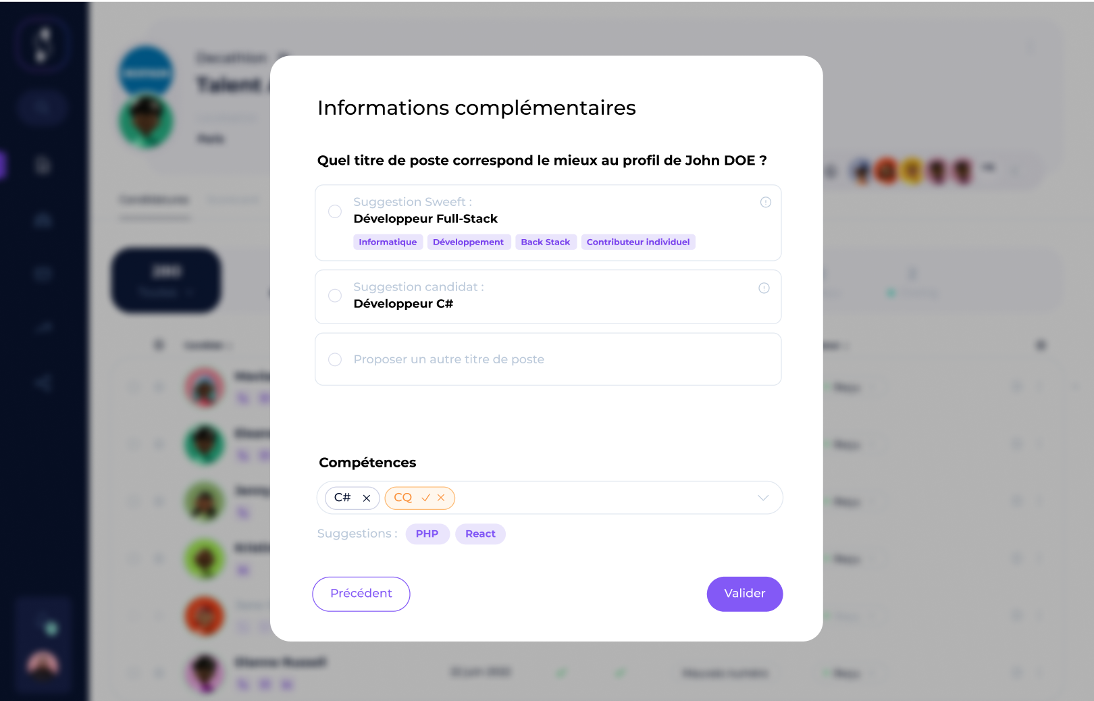Choose the 'Proposer un autre titre' radio

point(335,359)
